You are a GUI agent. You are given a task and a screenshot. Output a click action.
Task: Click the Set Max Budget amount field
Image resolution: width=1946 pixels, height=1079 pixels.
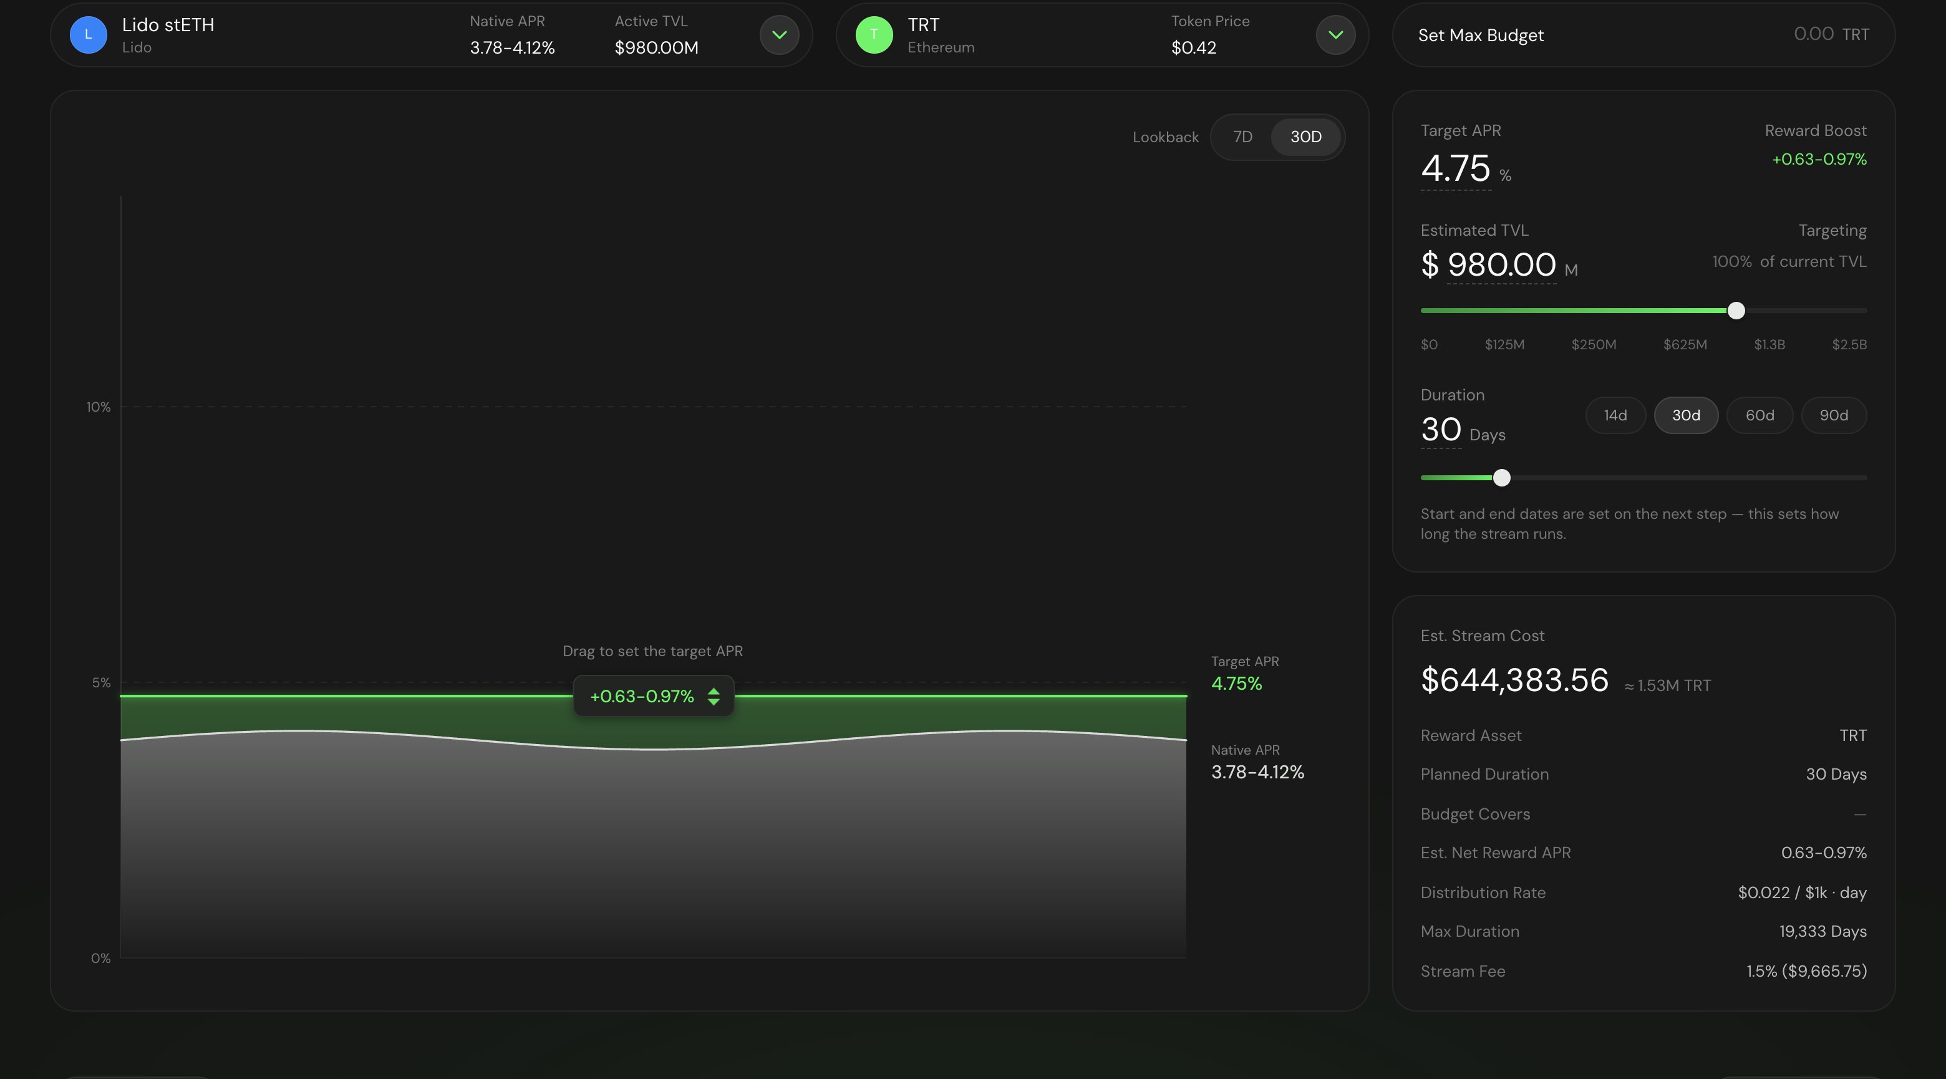[1813, 35]
